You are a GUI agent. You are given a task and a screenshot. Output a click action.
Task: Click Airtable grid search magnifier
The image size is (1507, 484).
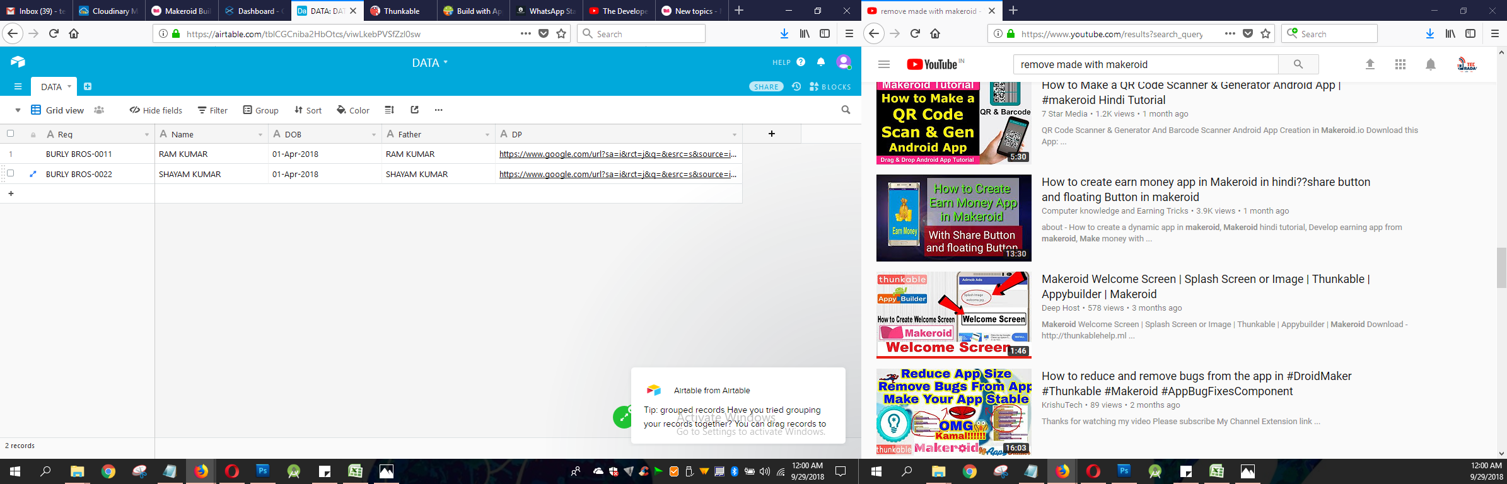pyautogui.click(x=846, y=110)
